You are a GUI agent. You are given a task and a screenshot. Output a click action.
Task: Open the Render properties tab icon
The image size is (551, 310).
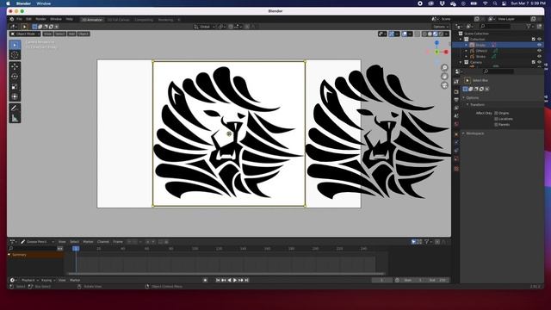[x=456, y=91]
